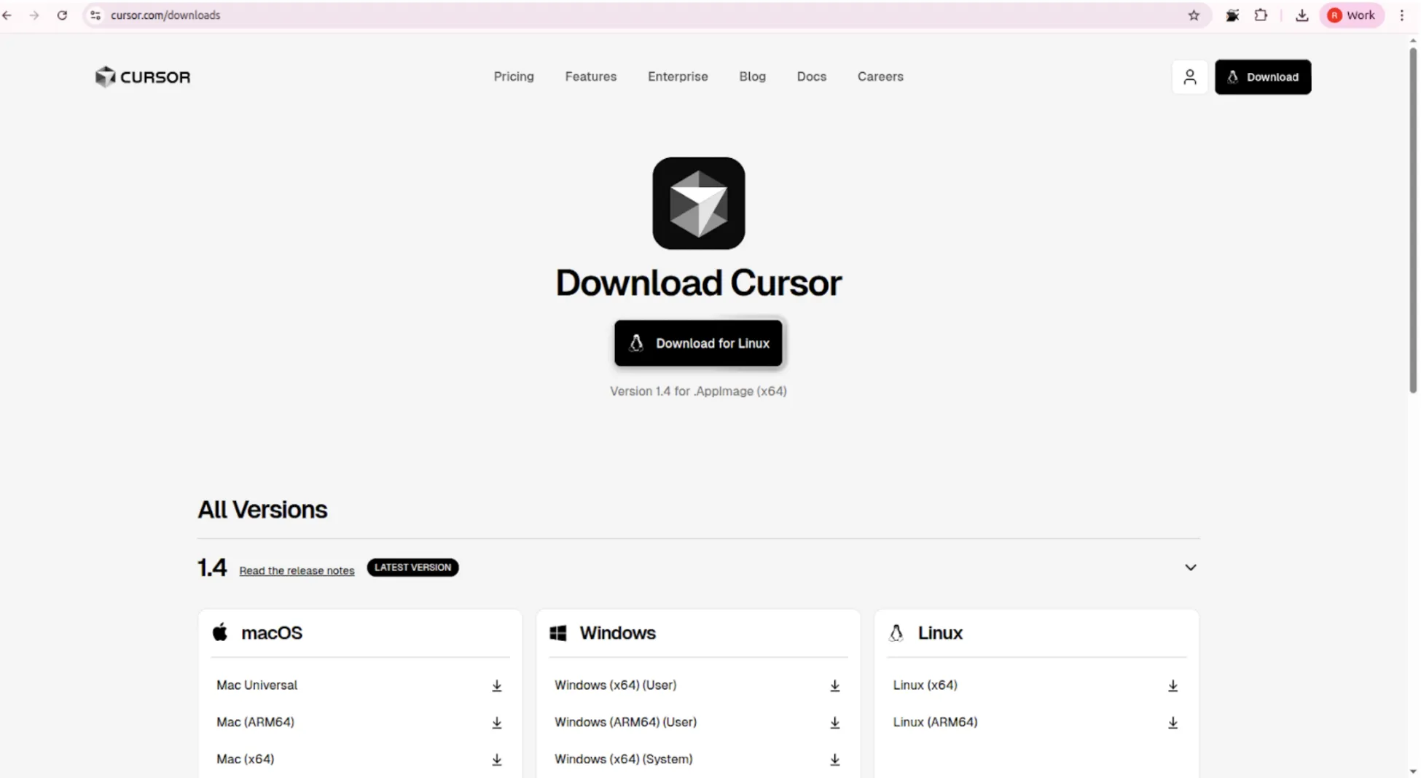Read the release notes link
1421x778 pixels.
[x=297, y=570]
